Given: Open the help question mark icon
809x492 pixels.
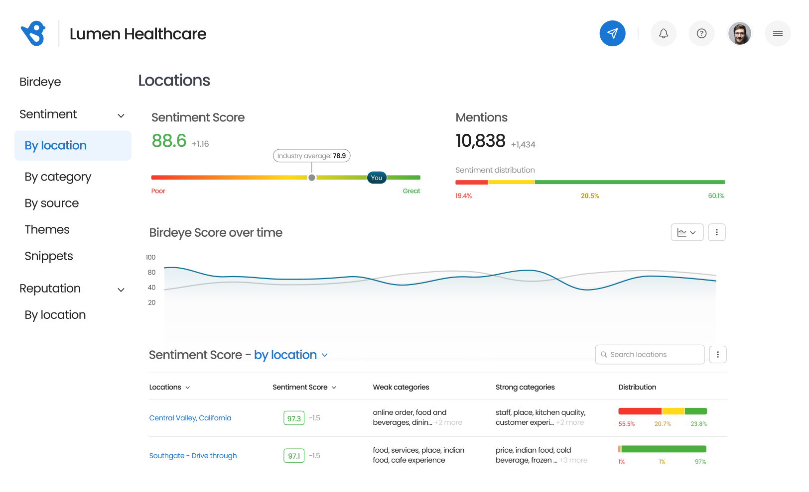Looking at the screenshot, I should [701, 33].
